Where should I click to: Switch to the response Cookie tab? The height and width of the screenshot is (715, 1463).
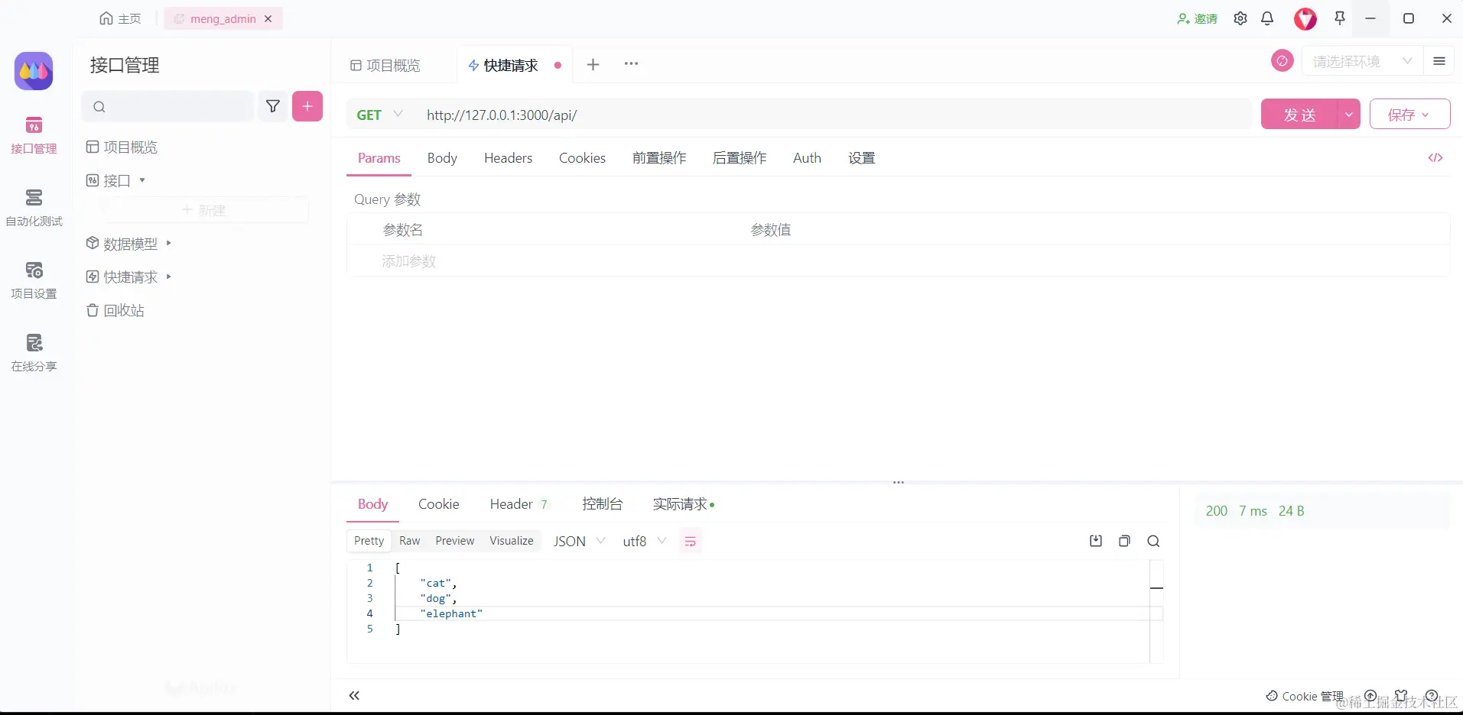[x=438, y=504]
